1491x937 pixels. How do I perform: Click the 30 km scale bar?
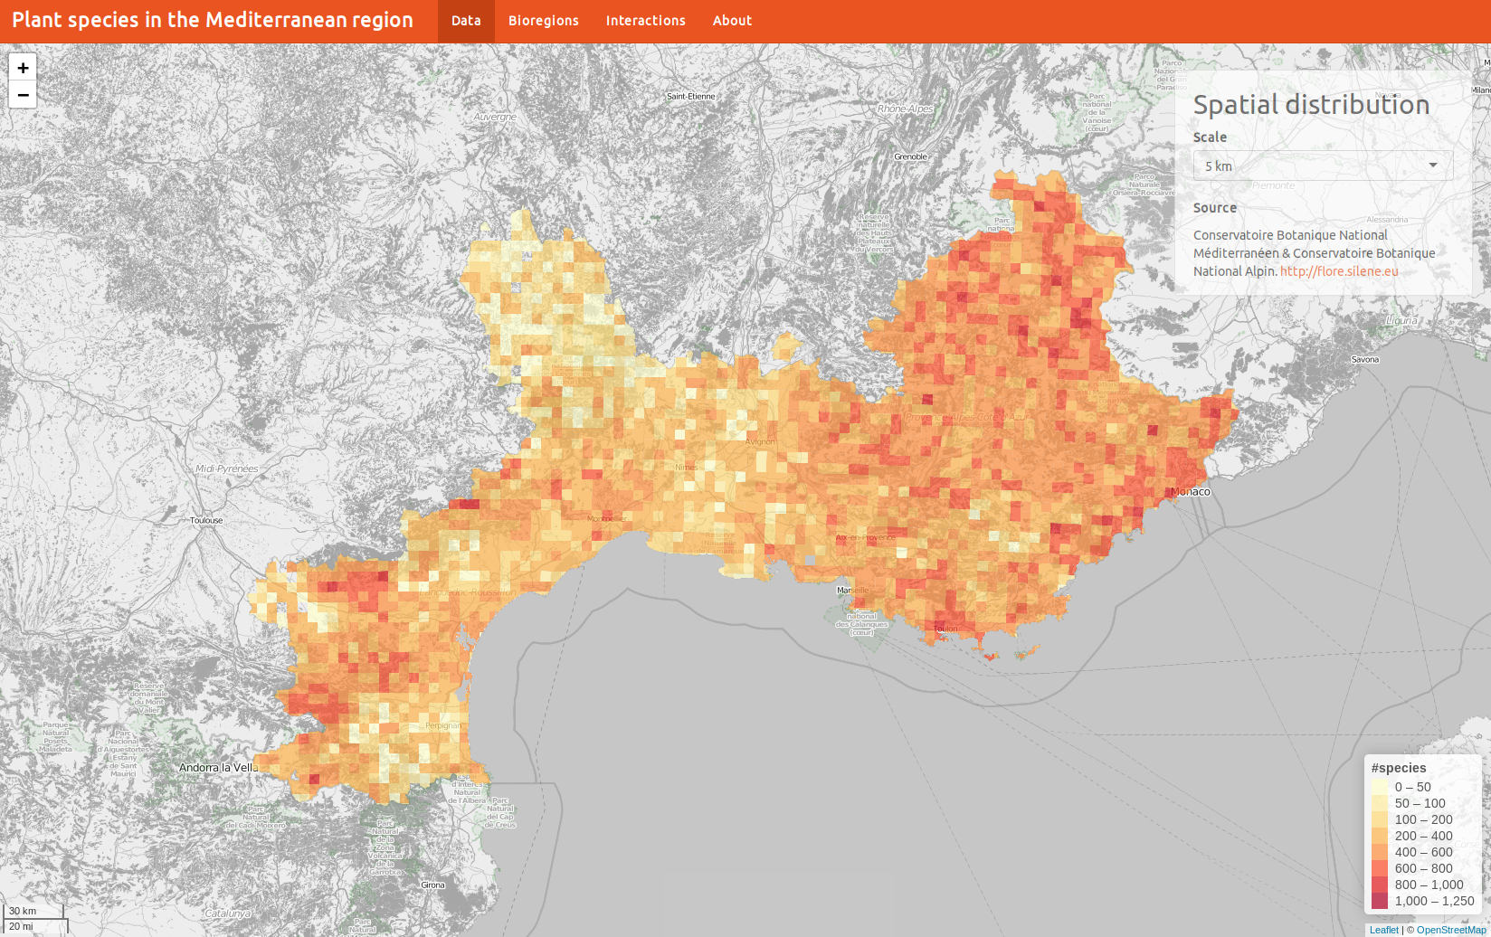click(x=33, y=911)
